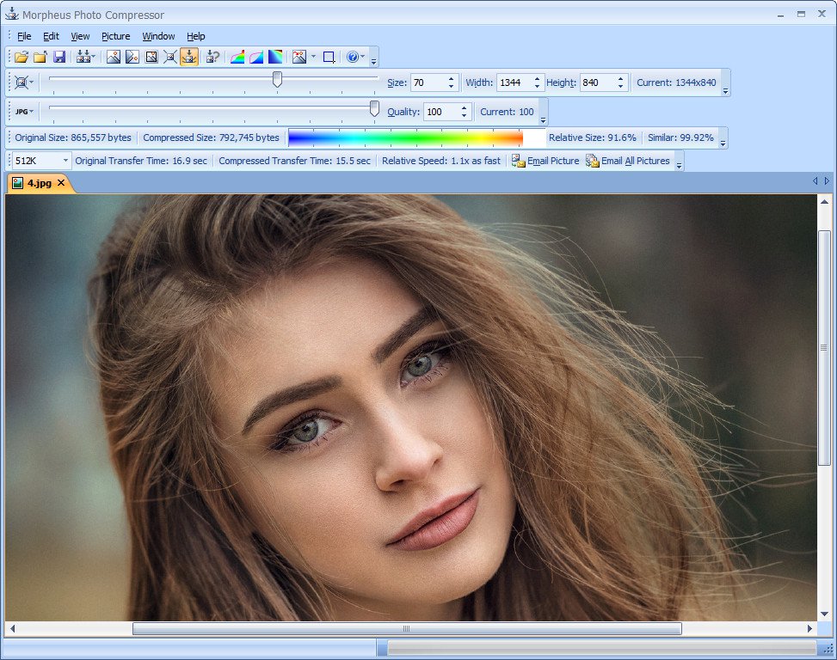The width and height of the screenshot is (837, 660).
Task: Click the Width input field
Action: click(514, 82)
